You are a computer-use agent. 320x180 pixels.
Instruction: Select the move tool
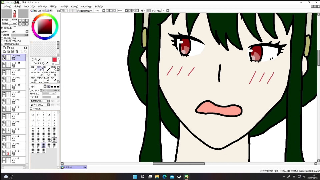pyautogui.click(x=32, y=63)
